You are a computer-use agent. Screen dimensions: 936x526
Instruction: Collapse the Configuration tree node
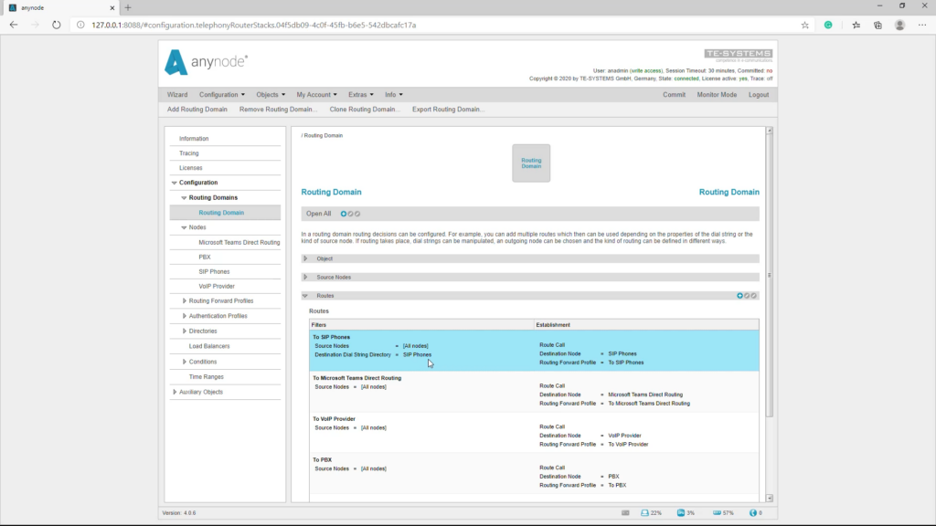(175, 183)
